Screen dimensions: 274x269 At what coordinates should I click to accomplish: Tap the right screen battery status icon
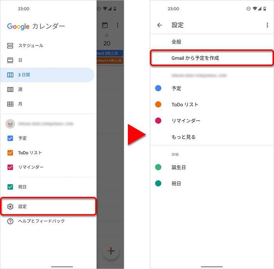pos(265,9)
